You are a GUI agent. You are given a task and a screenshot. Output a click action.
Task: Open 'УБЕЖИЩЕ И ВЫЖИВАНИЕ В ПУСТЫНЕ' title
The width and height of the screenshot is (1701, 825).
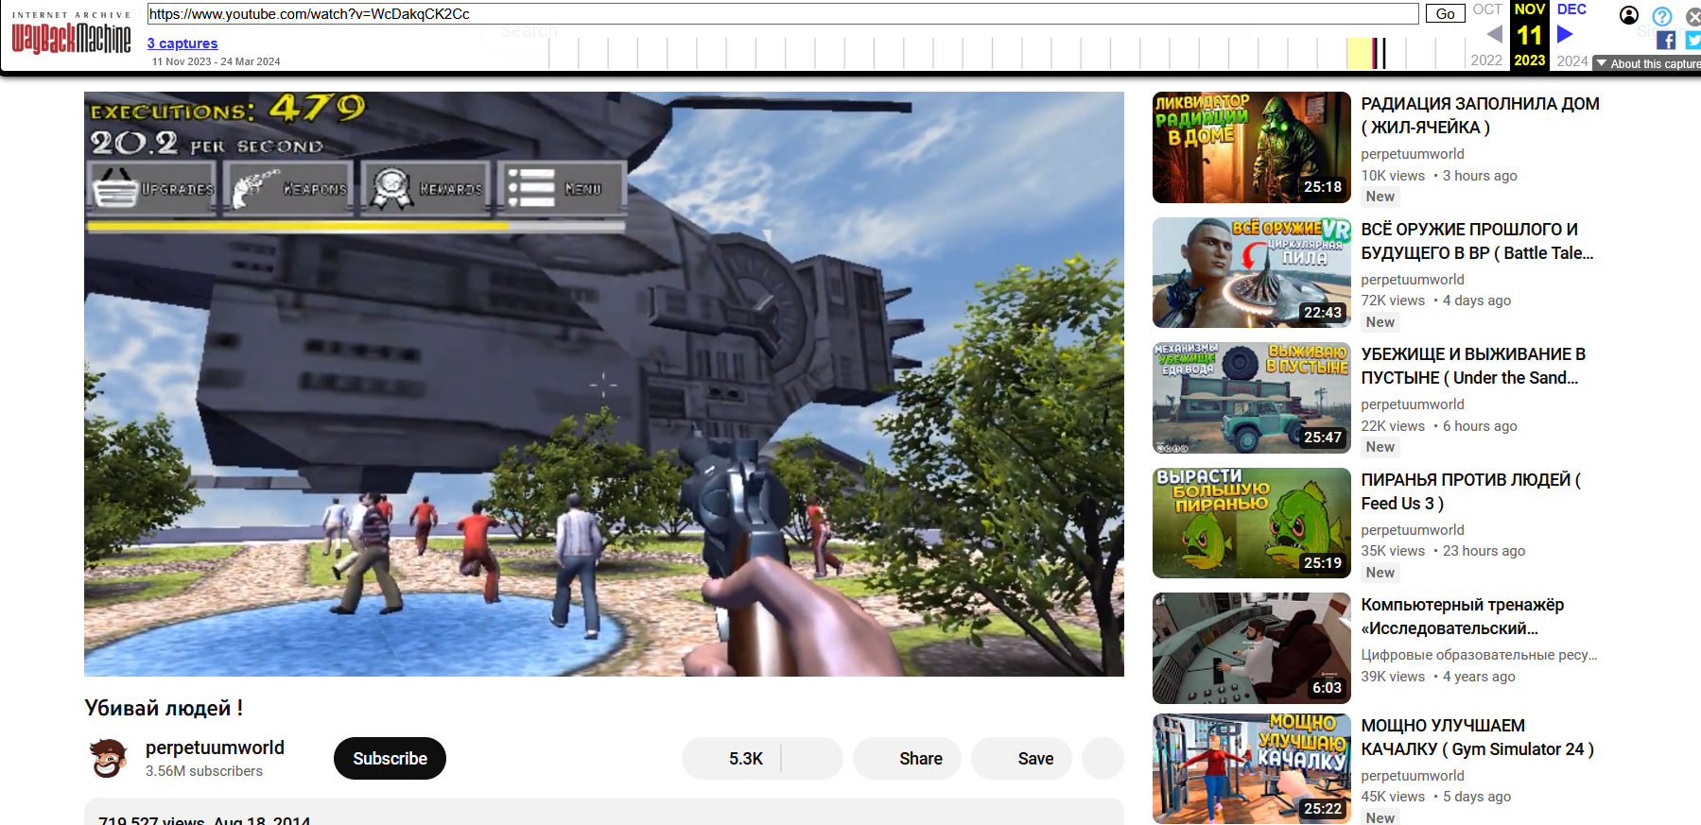coord(1473,366)
